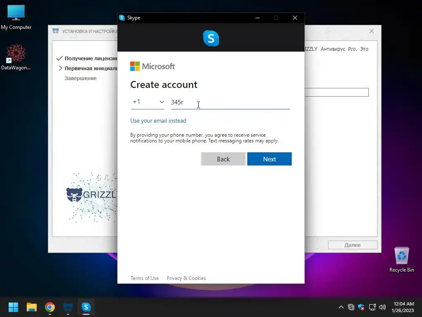Image resolution: width=422 pixels, height=317 pixels.
Task: Switch to Grizzly installer taskbar icon
Action: pyautogui.click(x=68, y=307)
